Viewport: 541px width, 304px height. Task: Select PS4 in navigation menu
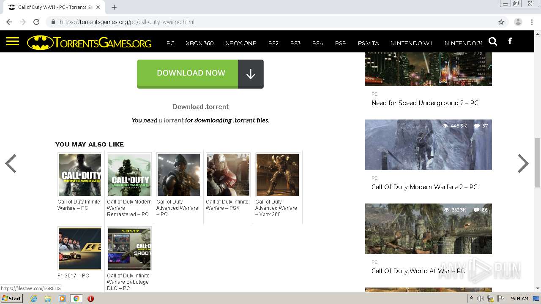pos(317,43)
